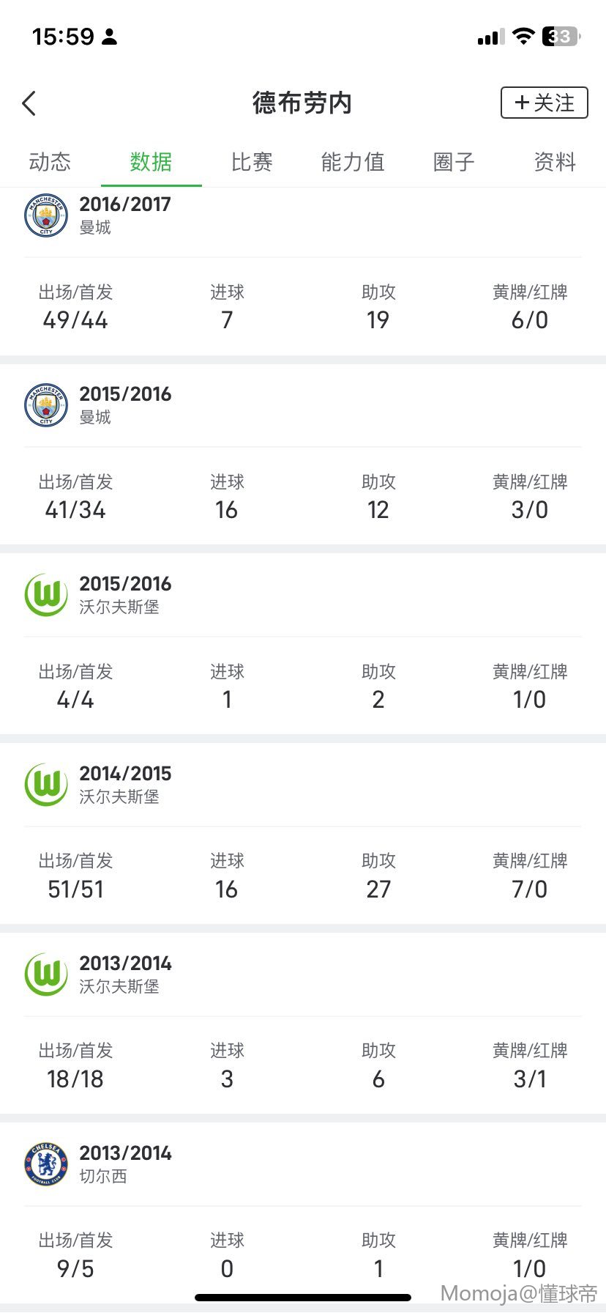The height and width of the screenshot is (1313, 606).
Task: Tap the back arrow icon
Action: pyautogui.click(x=29, y=103)
